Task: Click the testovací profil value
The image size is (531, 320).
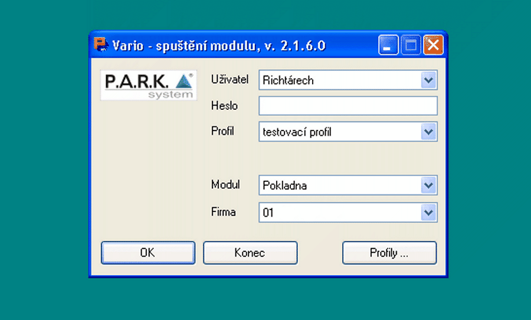Action: (297, 132)
